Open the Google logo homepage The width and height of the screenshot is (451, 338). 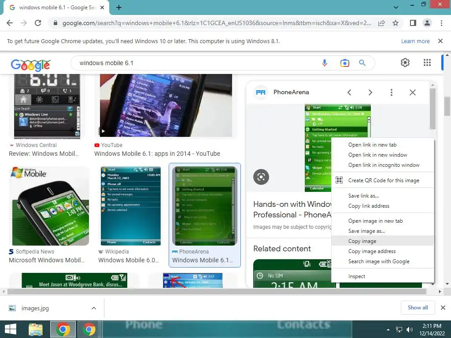(30, 65)
